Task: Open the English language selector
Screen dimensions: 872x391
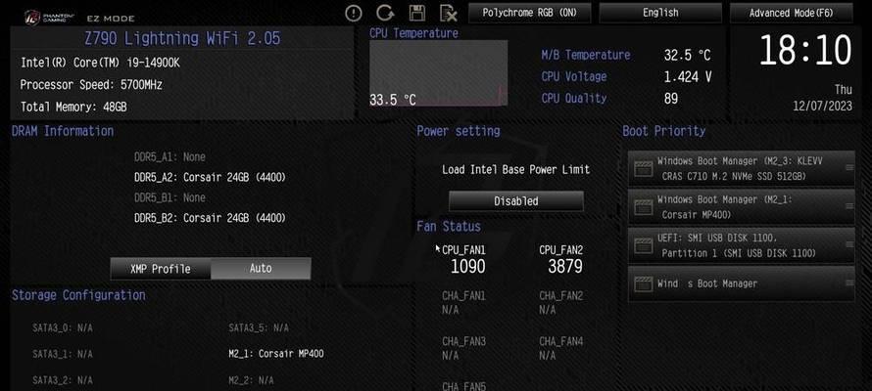Action: pos(660,13)
